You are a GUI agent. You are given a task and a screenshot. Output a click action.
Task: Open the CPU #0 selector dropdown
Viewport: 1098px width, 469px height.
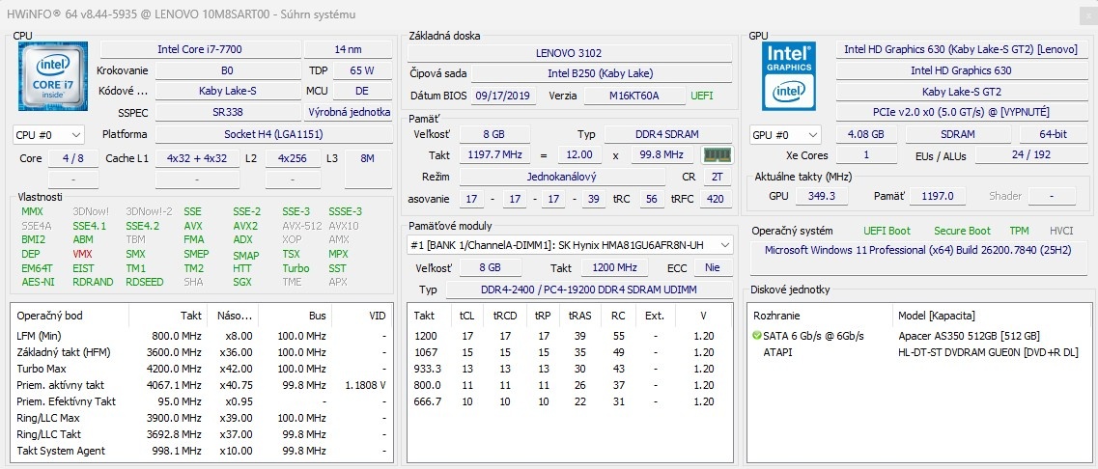[x=48, y=134]
